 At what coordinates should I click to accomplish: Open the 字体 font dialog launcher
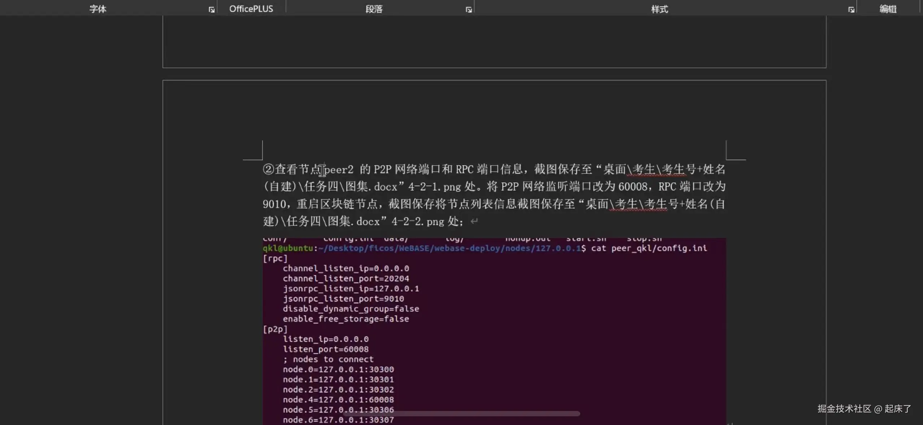pyautogui.click(x=212, y=10)
